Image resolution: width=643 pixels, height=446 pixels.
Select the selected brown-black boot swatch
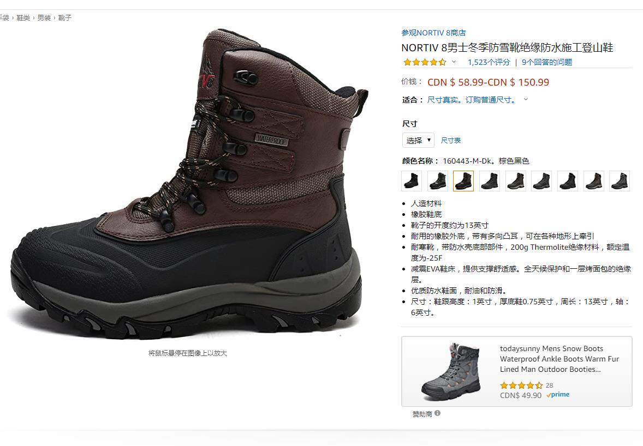(463, 181)
